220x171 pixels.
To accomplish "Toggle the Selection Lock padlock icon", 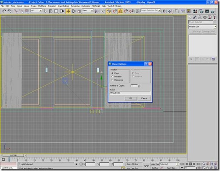I will (x=77, y=164).
